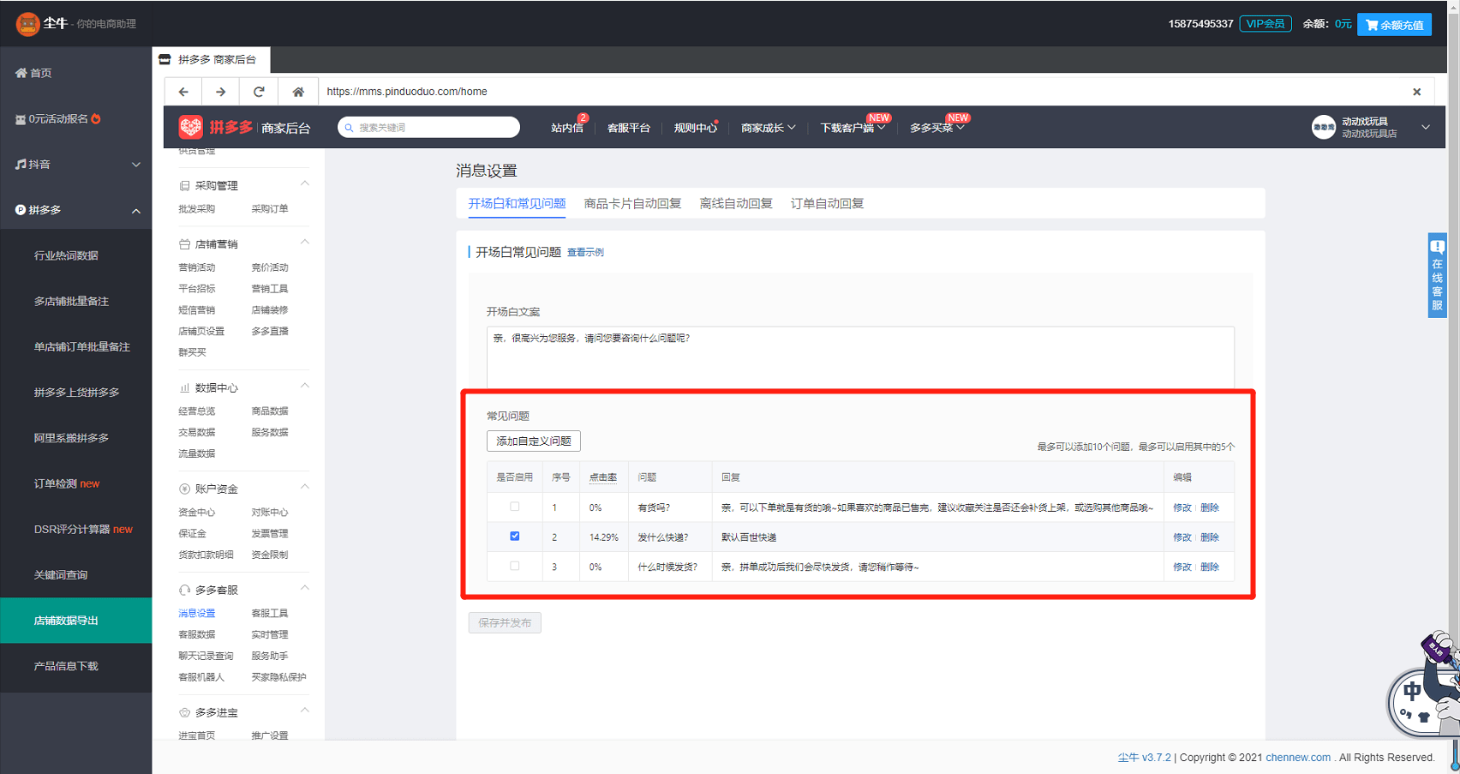Click 修改 for 什么时候发货 row
Viewport: 1460px width, 774px height.
pyautogui.click(x=1182, y=567)
